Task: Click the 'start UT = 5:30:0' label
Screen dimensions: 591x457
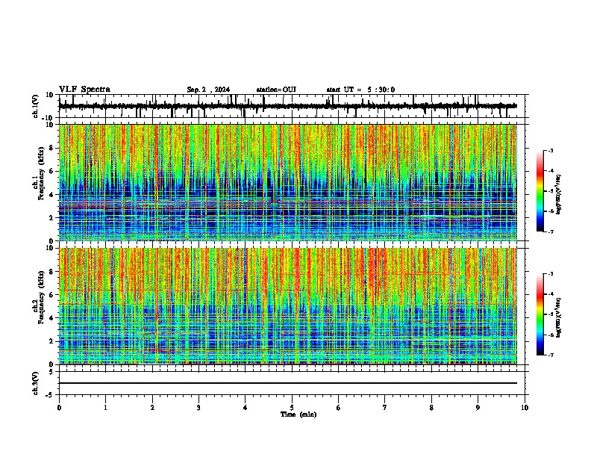Action: (x=360, y=90)
